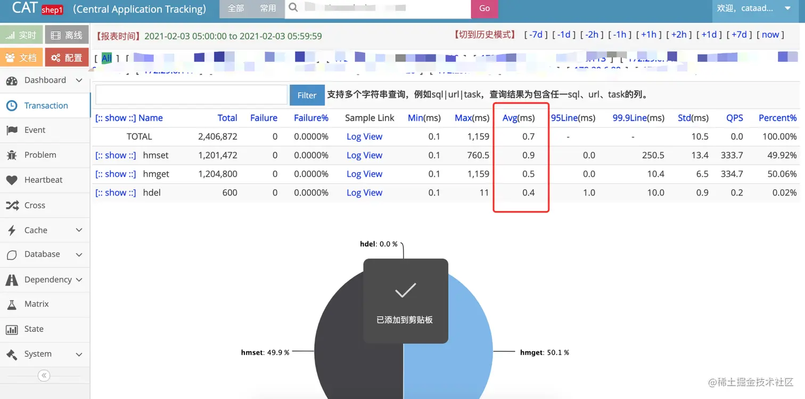Open the user account dropdown arrow
The height and width of the screenshot is (399, 805).
pyautogui.click(x=788, y=9)
